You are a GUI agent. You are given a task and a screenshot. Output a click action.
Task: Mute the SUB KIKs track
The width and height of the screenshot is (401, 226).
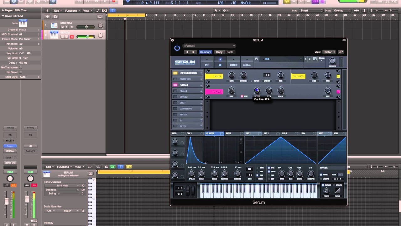pos(62,27)
